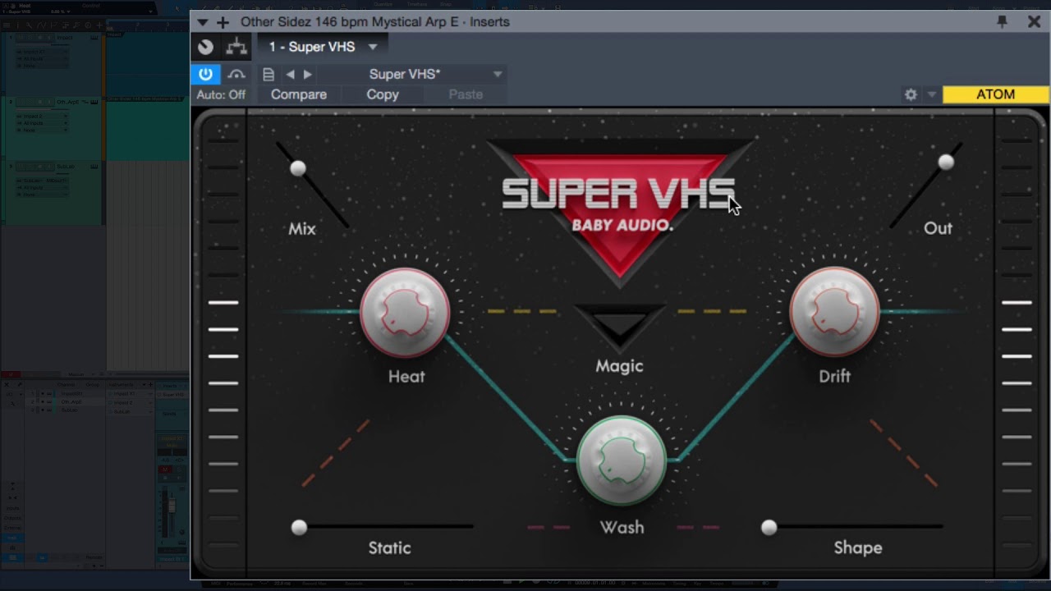The height and width of the screenshot is (591, 1051).
Task: Open the channel routing editor icon
Action: click(236, 47)
